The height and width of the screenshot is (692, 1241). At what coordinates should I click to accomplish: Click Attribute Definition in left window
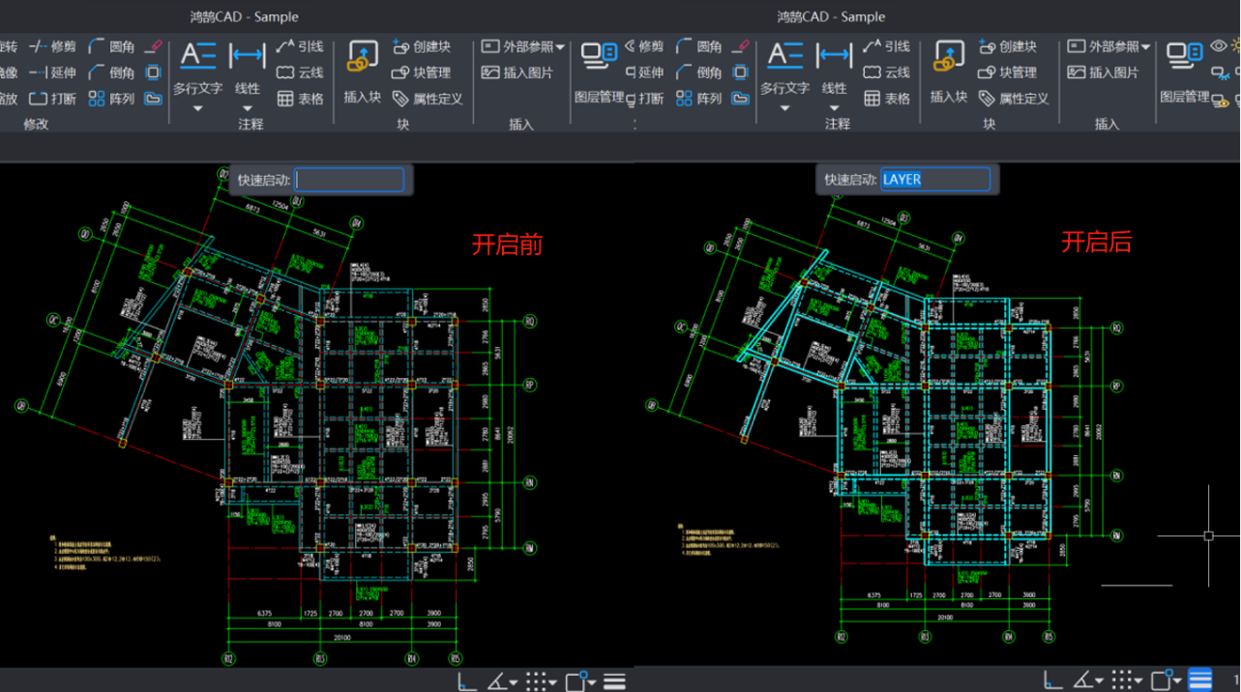coord(428,99)
